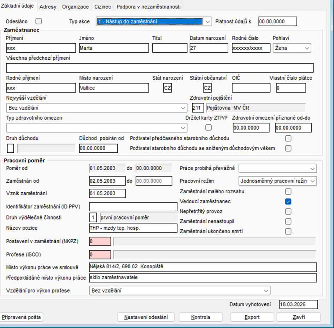This screenshot has width=334, height=328.
Task: Check starobní důchod se sníženým důchodovým věkem
Action: point(288,148)
